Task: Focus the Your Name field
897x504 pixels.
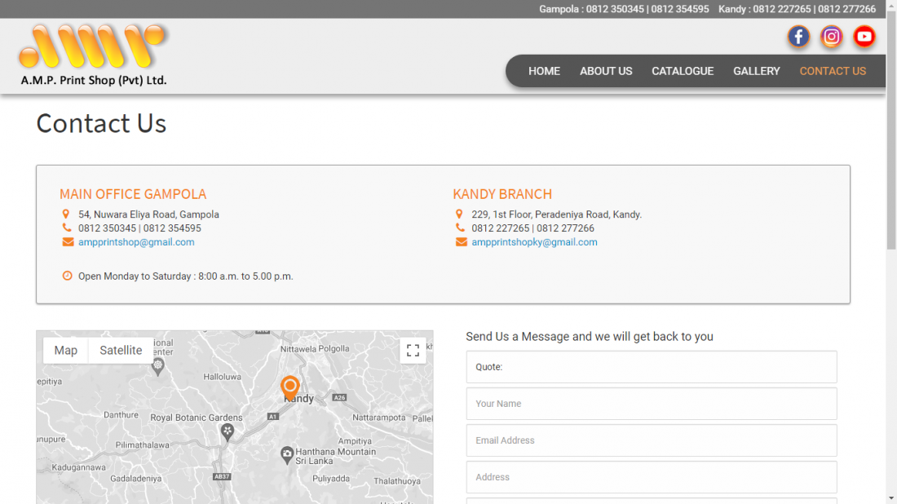Action: pos(651,404)
